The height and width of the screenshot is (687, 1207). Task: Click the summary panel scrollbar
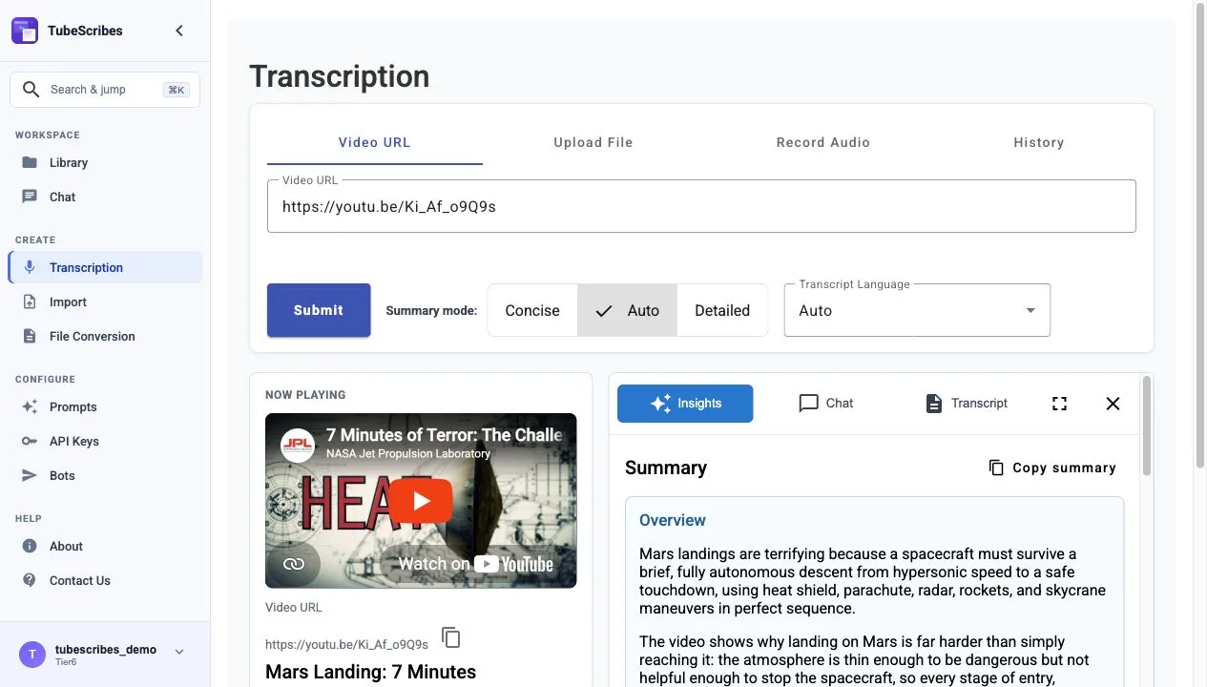pyautogui.click(x=1147, y=427)
